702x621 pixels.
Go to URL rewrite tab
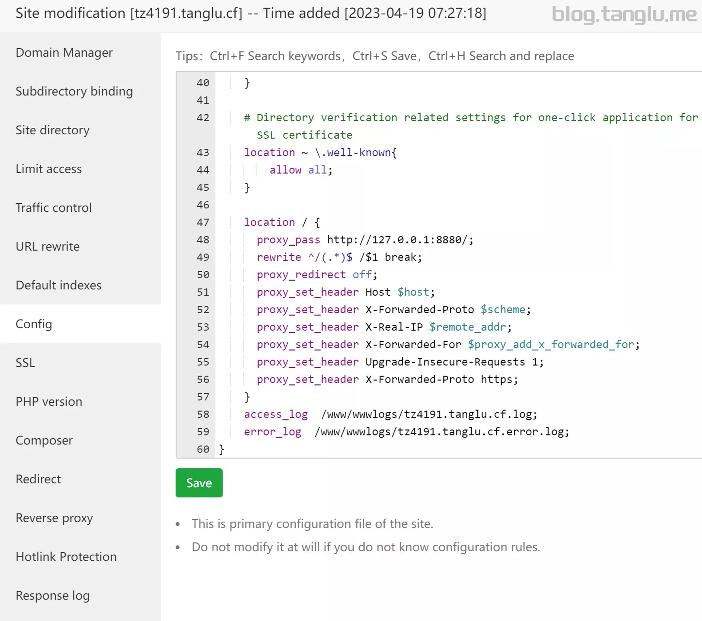pyautogui.click(x=48, y=246)
